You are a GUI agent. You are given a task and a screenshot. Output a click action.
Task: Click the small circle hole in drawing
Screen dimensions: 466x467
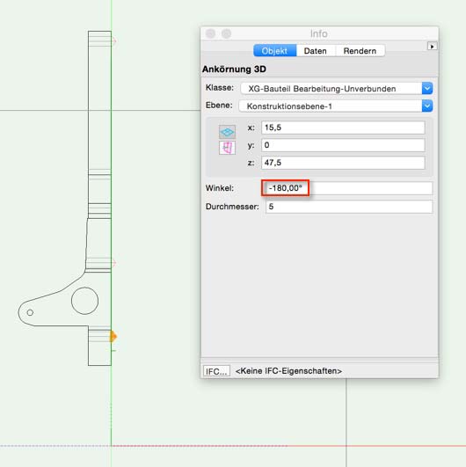(x=30, y=312)
